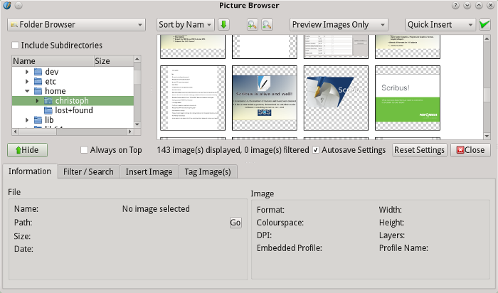The height and width of the screenshot is (293, 498).
Task: Toggle Include Subdirectories checkbox
Action: click(15, 45)
